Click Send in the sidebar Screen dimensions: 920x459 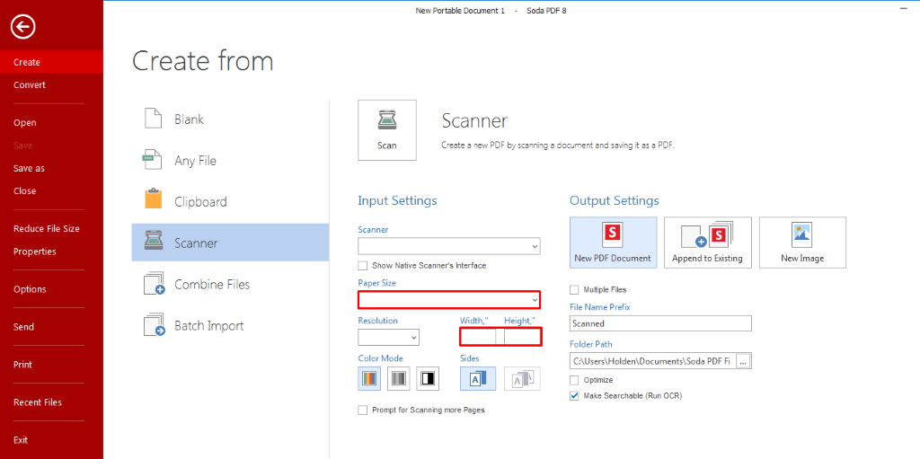(51, 327)
